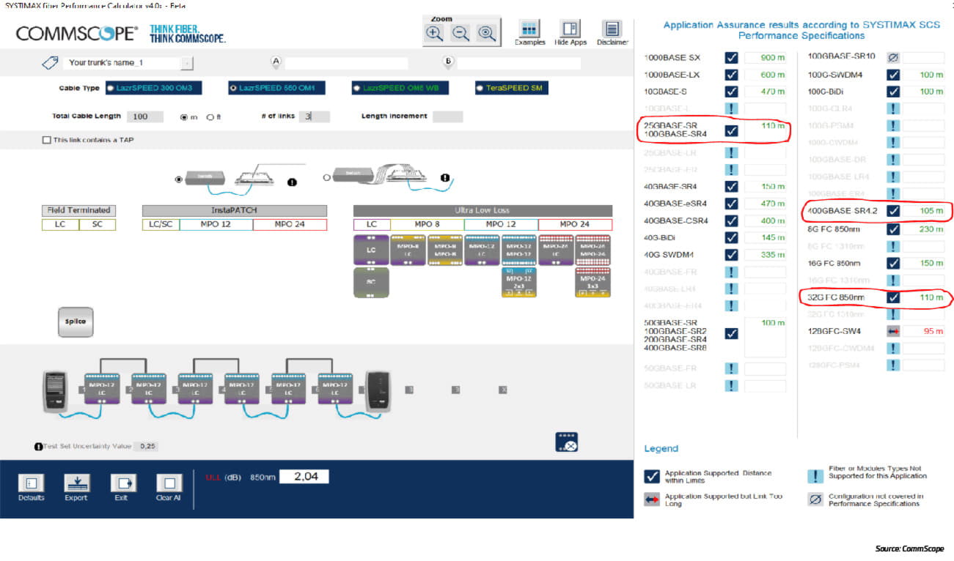Pick the purple LC module from the palette
Screen dimensions: 954x561
coord(371,250)
